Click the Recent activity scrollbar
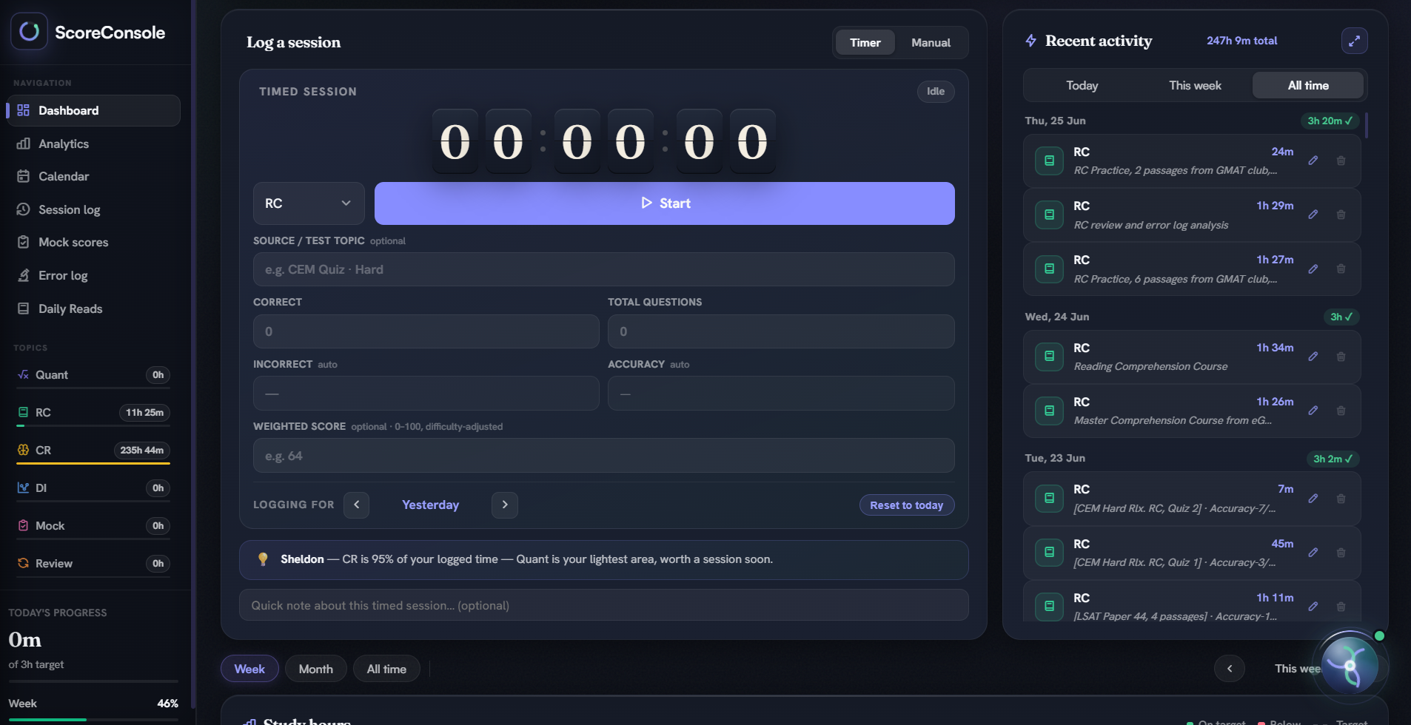Image resolution: width=1411 pixels, height=725 pixels. click(x=1367, y=126)
